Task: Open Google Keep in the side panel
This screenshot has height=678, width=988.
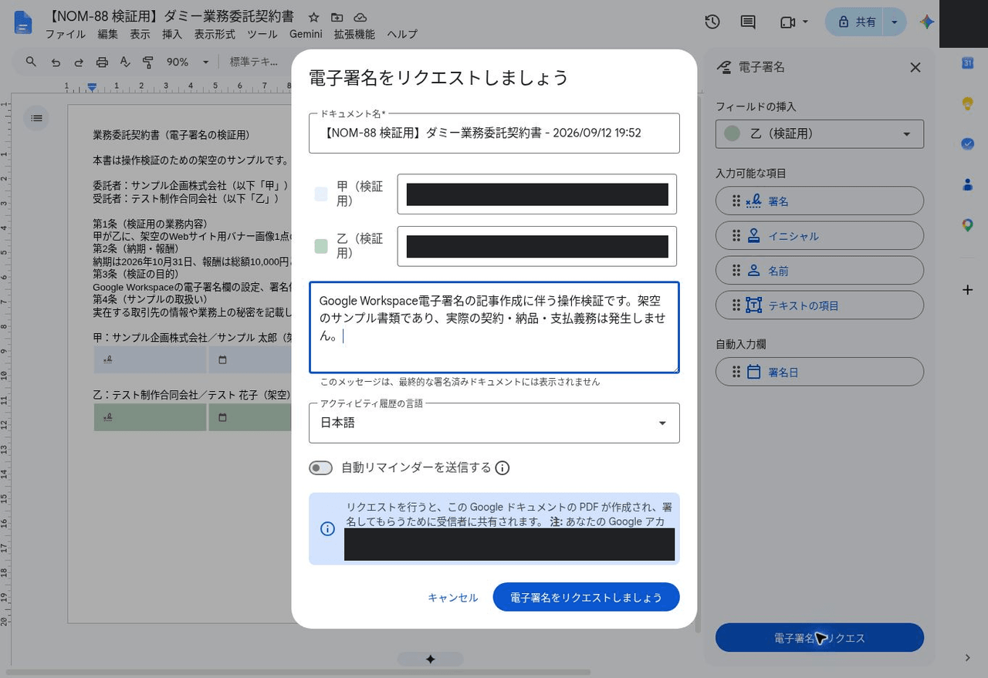Action: (967, 103)
